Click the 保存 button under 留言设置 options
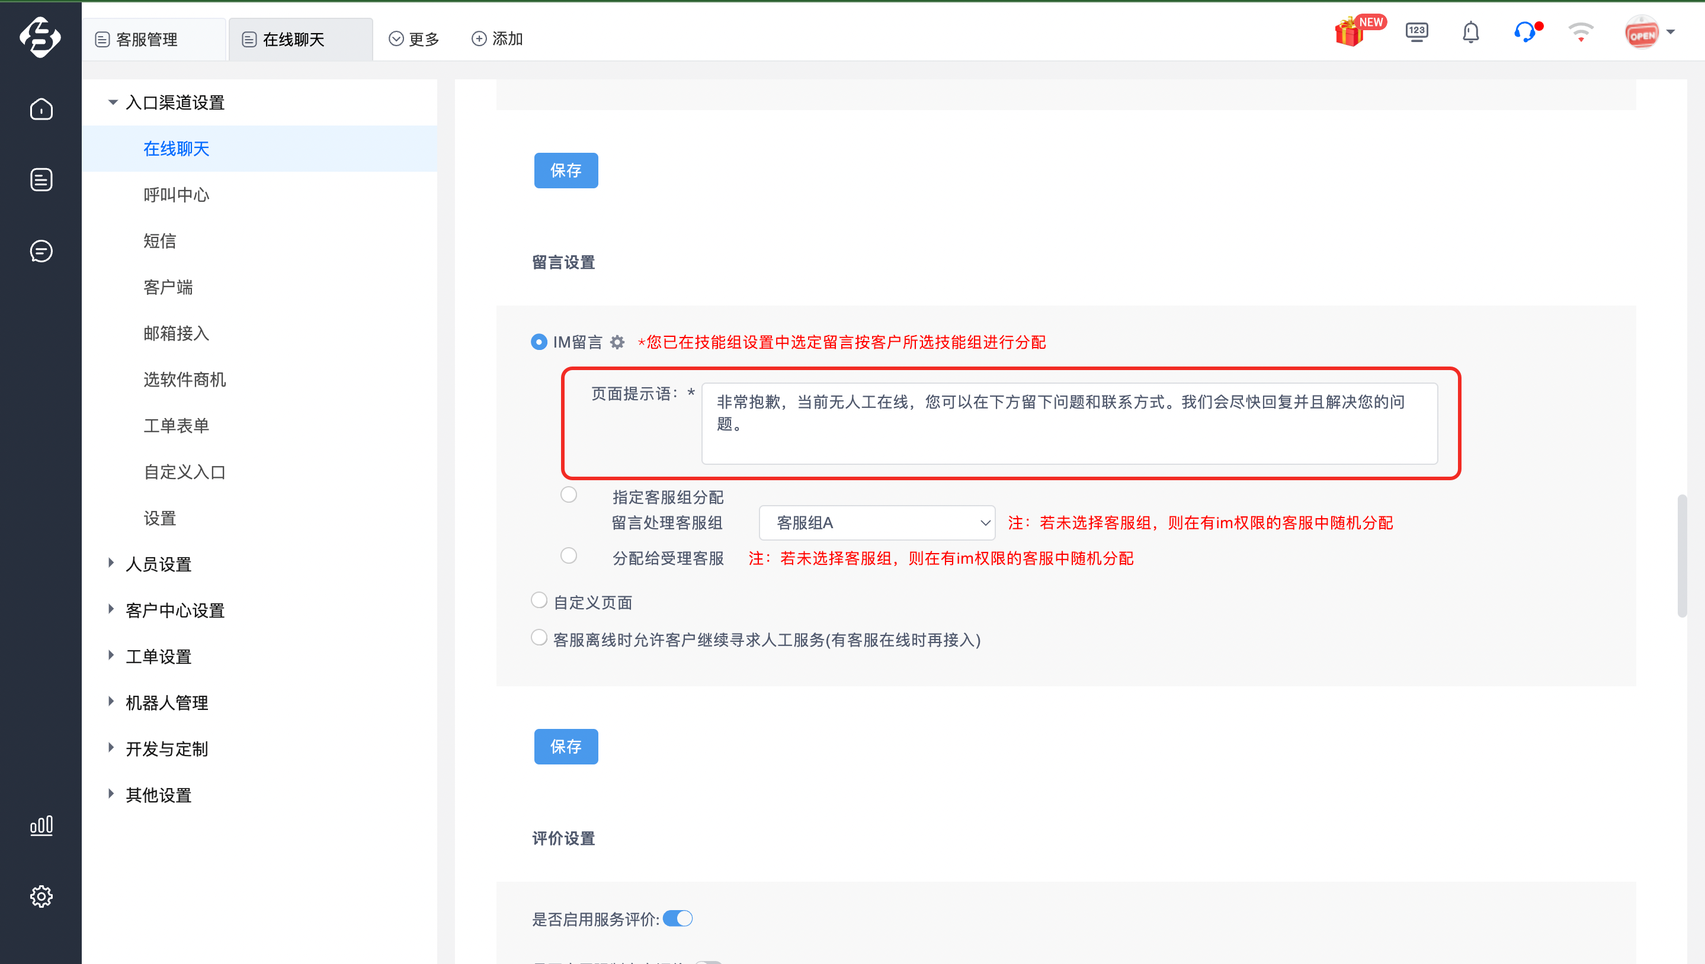Viewport: 1705px width, 964px height. click(566, 747)
